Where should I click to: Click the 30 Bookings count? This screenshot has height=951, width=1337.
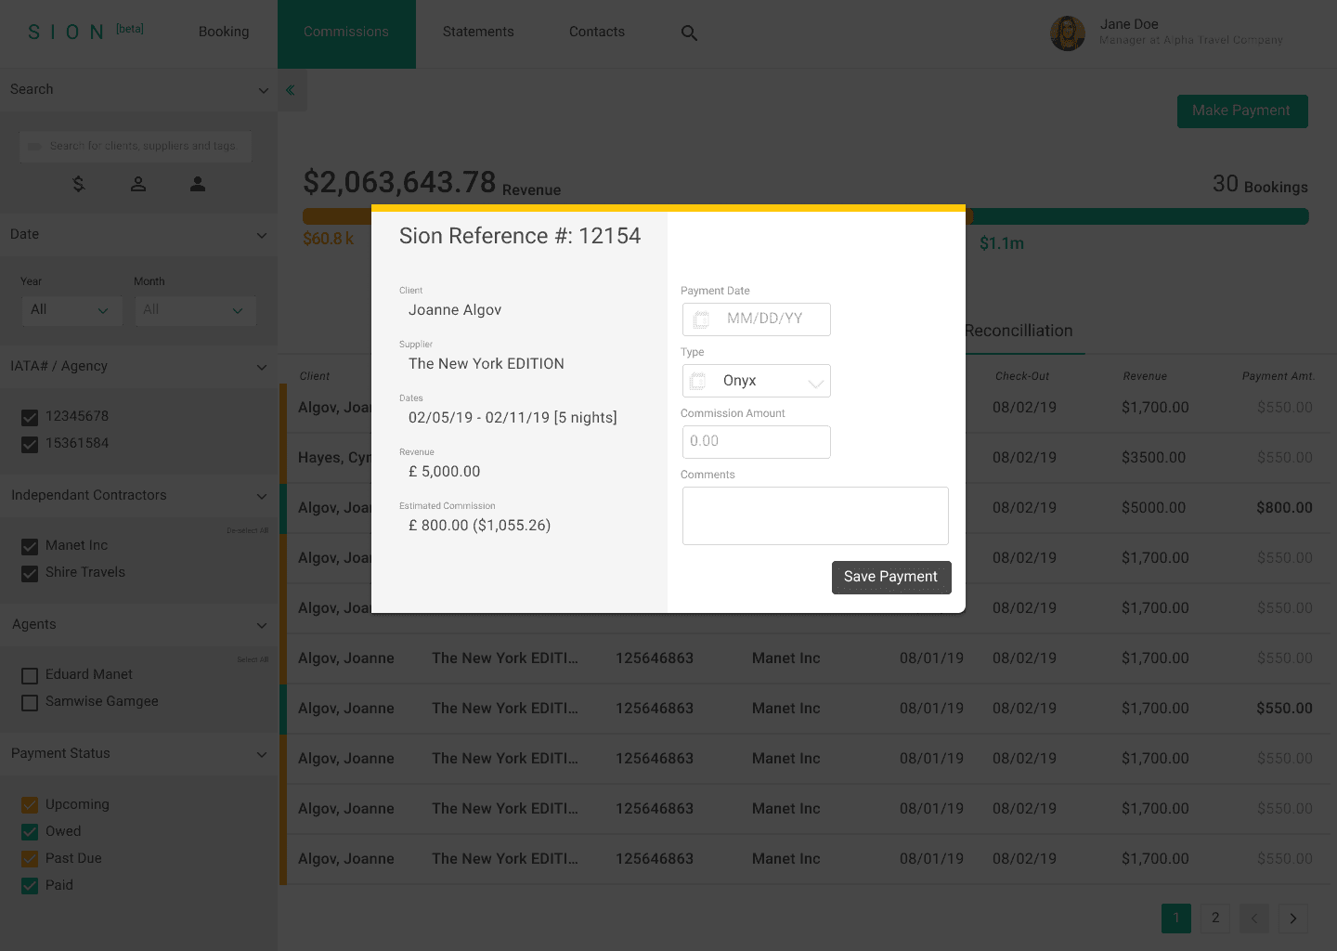(1260, 185)
